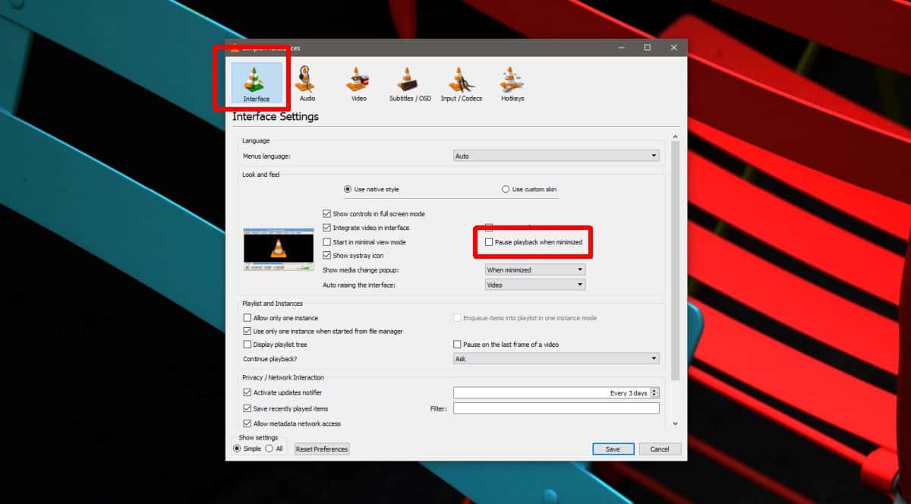The height and width of the screenshot is (504, 911).
Task: Select the All show settings option
Action: pyautogui.click(x=274, y=449)
